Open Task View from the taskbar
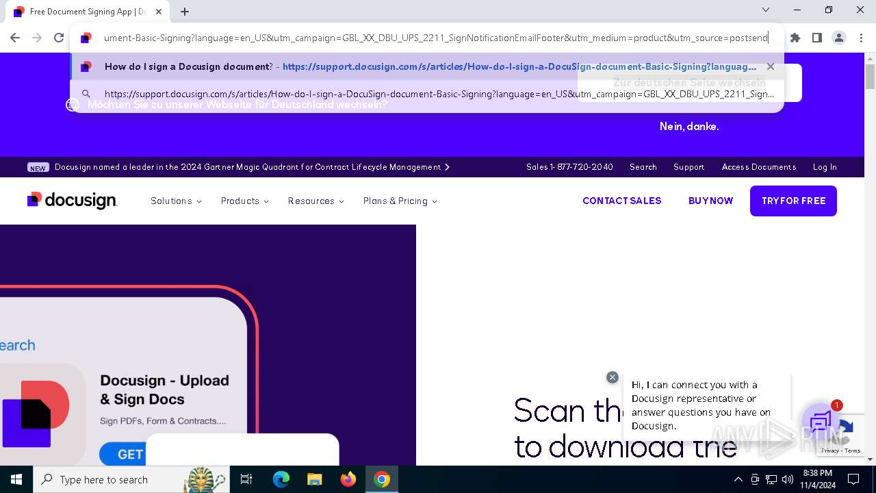 click(246, 479)
